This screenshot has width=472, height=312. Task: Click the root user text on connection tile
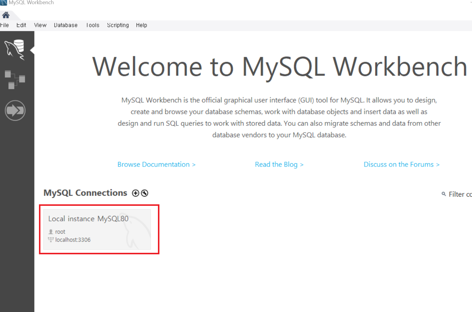coord(60,232)
